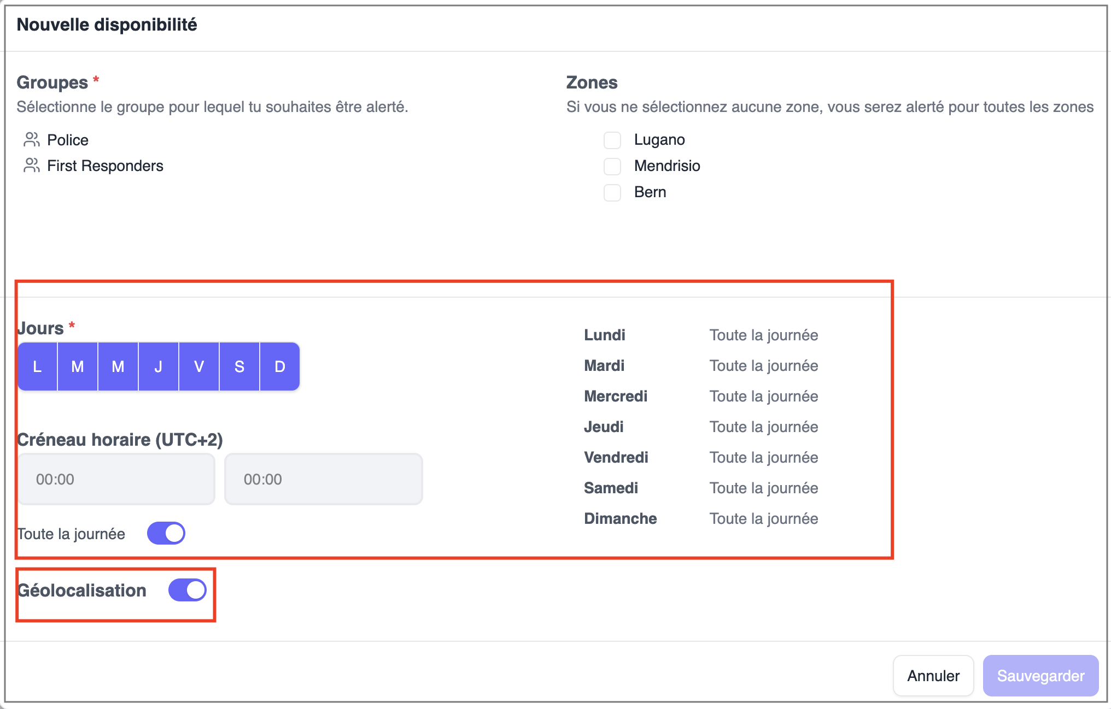This screenshot has width=1111, height=709.
Task: Toggle Monday (L) day button
Action: click(37, 367)
